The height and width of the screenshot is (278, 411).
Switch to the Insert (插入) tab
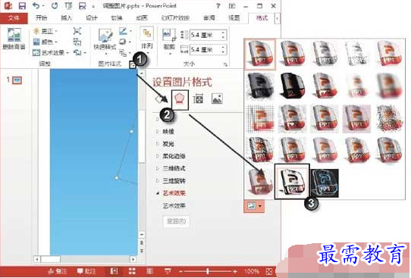pyautogui.click(x=66, y=17)
